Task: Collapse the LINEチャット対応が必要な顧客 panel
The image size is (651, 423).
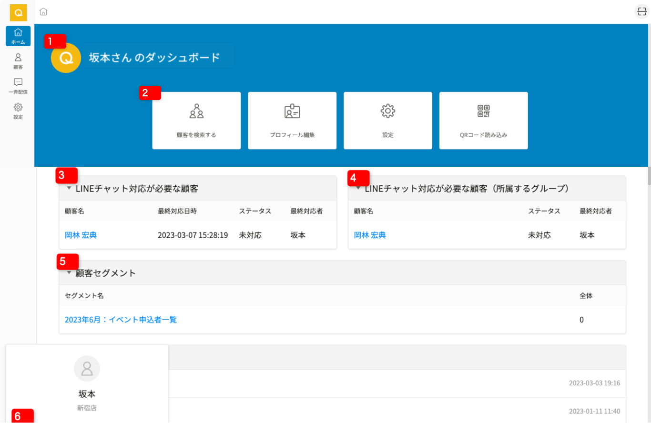Action: point(69,189)
